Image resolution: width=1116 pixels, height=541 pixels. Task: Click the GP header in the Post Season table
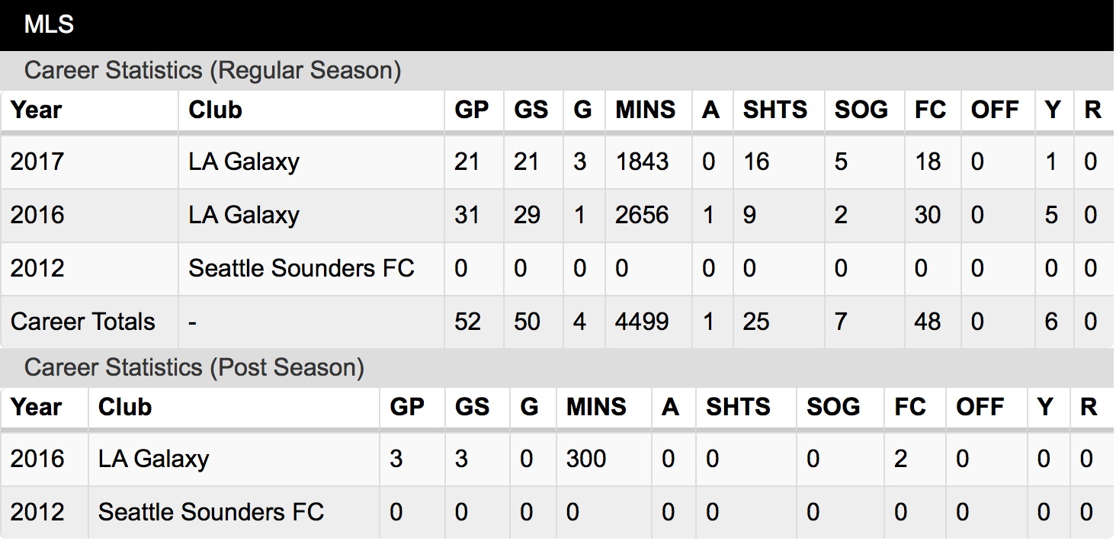pyautogui.click(x=407, y=407)
